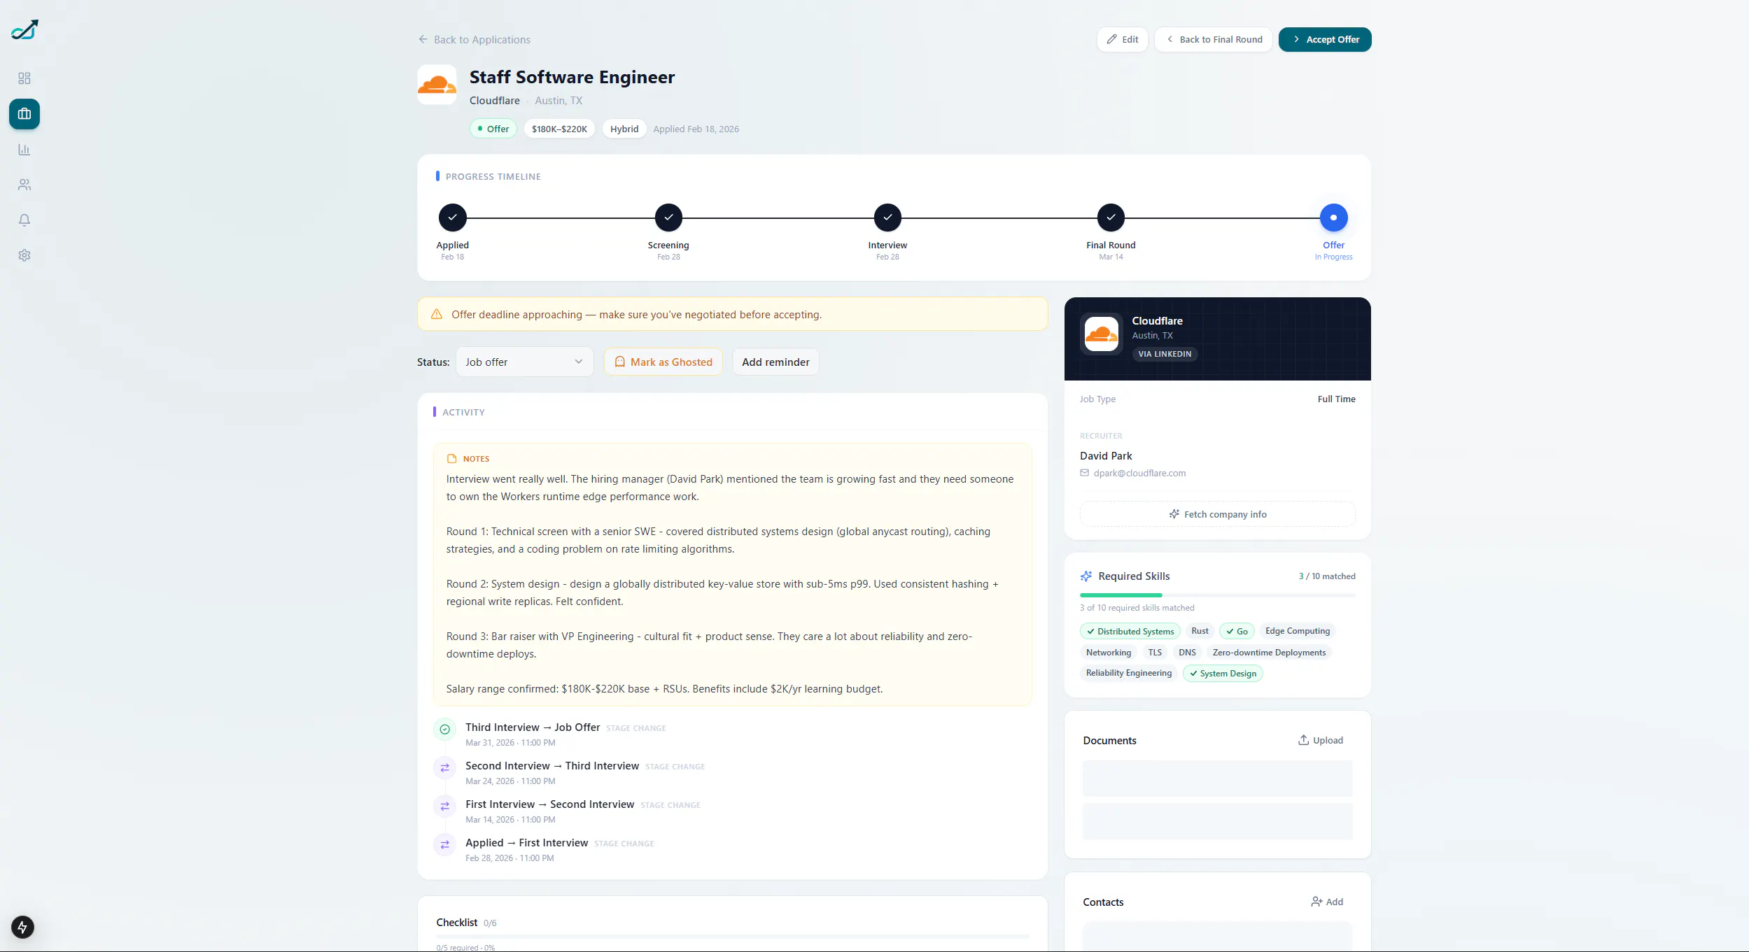1749x952 pixels.
Task: Click the Accept Offer button
Action: [x=1325, y=40]
